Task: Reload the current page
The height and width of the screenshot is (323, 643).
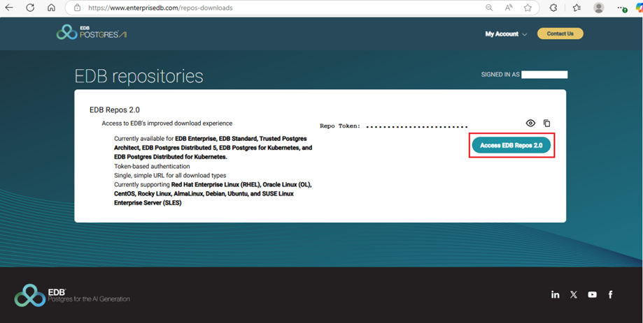Action: (x=30, y=8)
